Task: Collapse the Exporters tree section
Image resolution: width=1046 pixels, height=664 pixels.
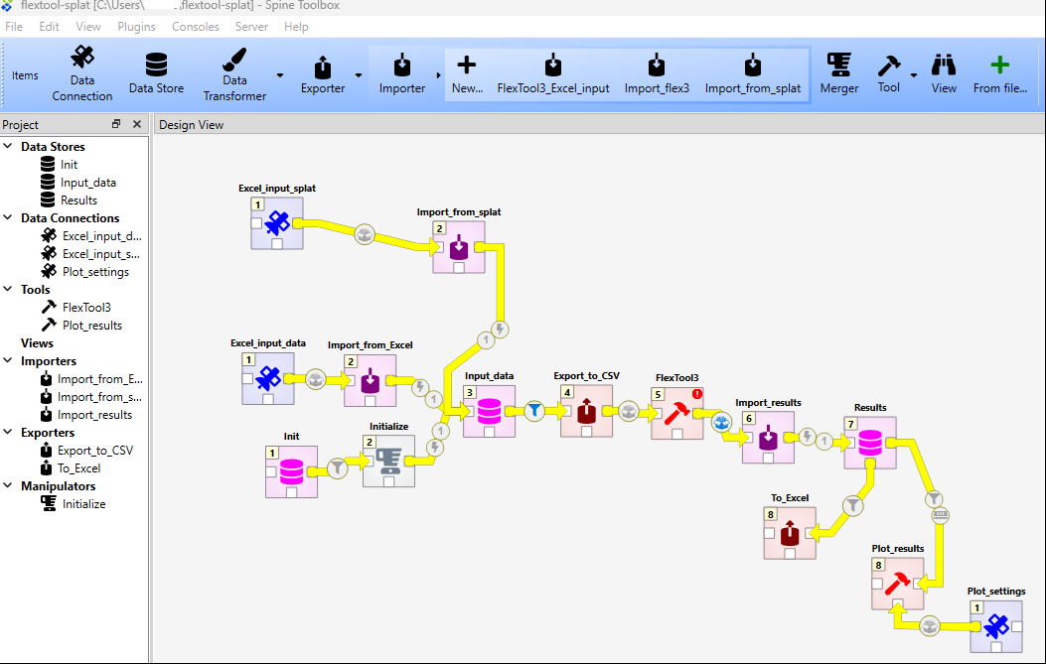Action: (x=10, y=432)
